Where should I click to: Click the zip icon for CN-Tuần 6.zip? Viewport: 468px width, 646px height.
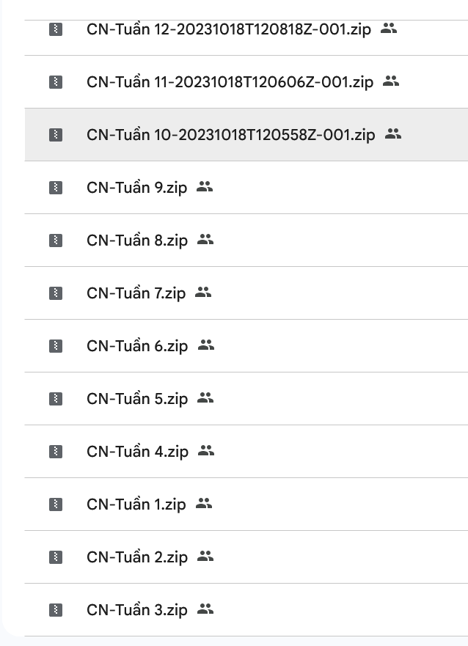pos(56,346)
